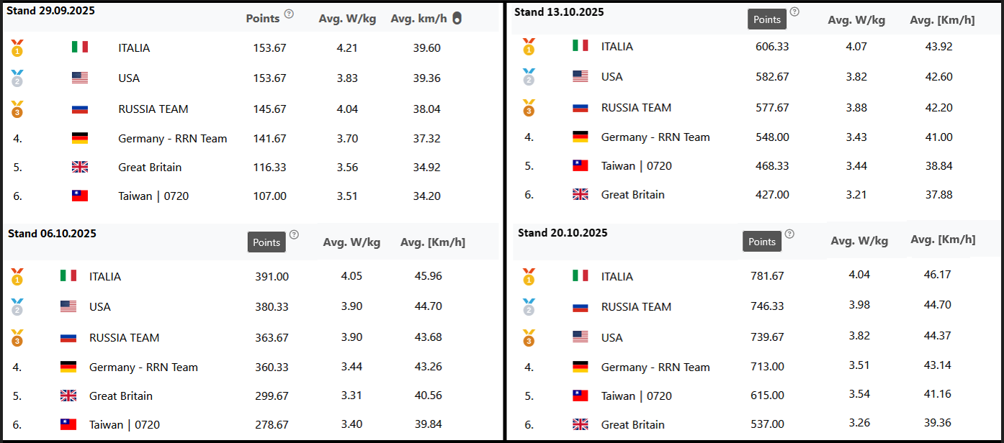Viewport: 1004px width, 443px height.
Task: Click the mouse icon next to Avg. km/h header
Action: [x=457, y=19]
